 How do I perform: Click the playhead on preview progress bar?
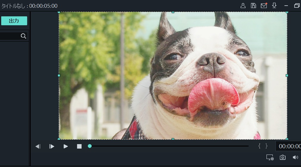90,146
